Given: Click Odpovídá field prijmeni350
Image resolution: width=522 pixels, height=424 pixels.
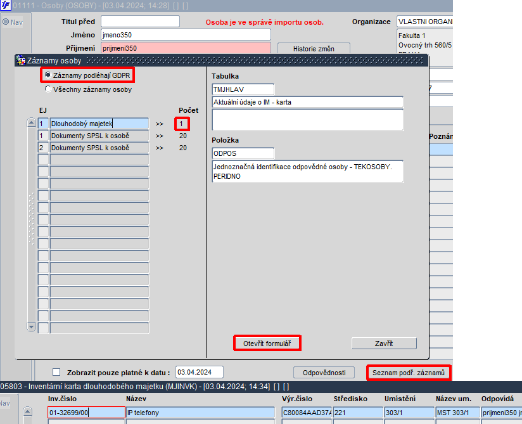Looking at the screenshot, I should tap(502, 413).
